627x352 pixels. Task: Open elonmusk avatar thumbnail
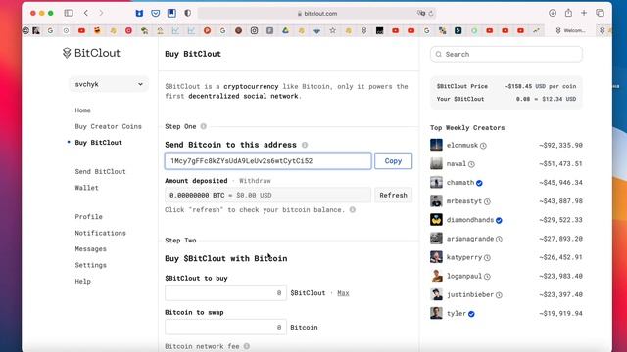click(x=436, y=145)
